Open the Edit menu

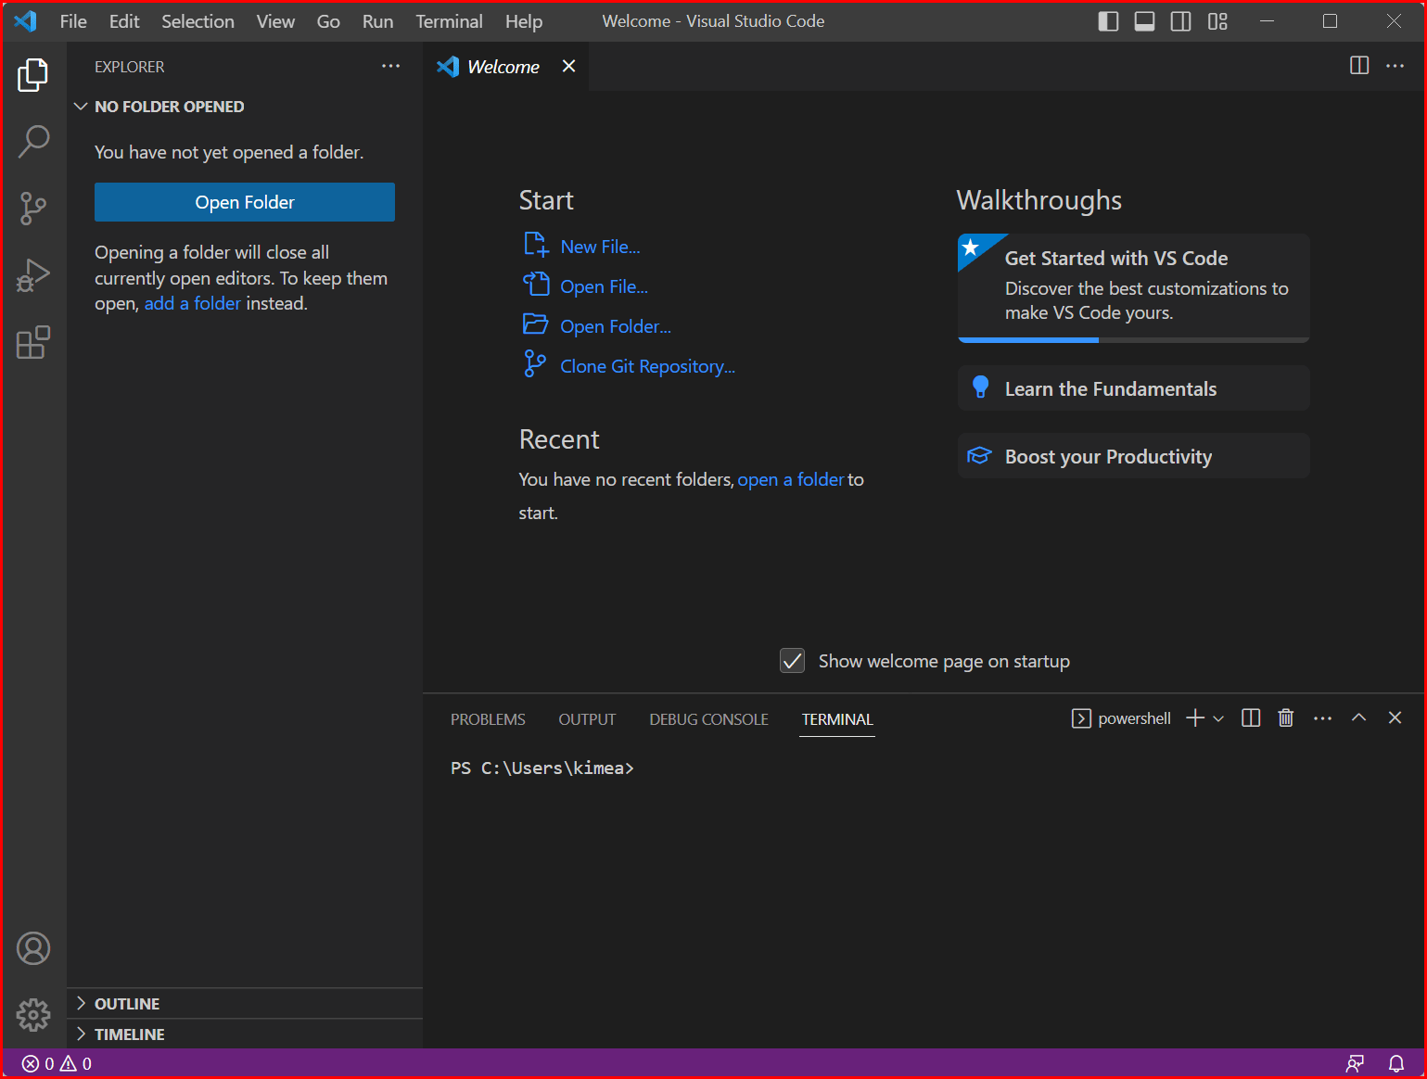tap(124, 21)
